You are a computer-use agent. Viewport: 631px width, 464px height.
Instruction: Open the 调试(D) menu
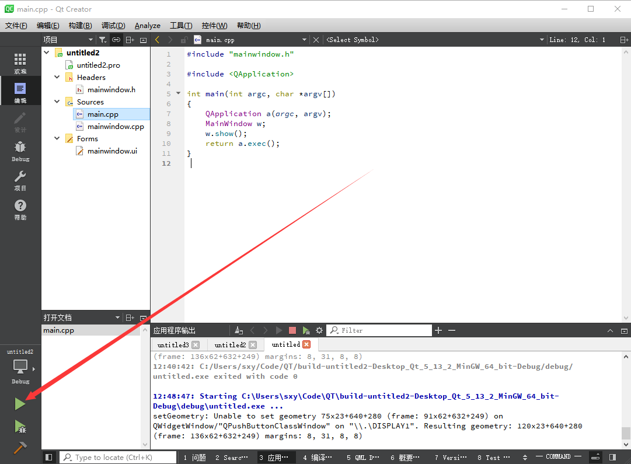[113, 26]
